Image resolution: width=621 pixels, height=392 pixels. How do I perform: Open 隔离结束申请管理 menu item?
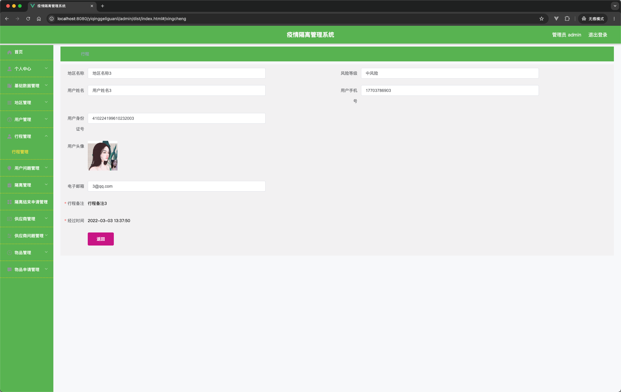point(27,202)
